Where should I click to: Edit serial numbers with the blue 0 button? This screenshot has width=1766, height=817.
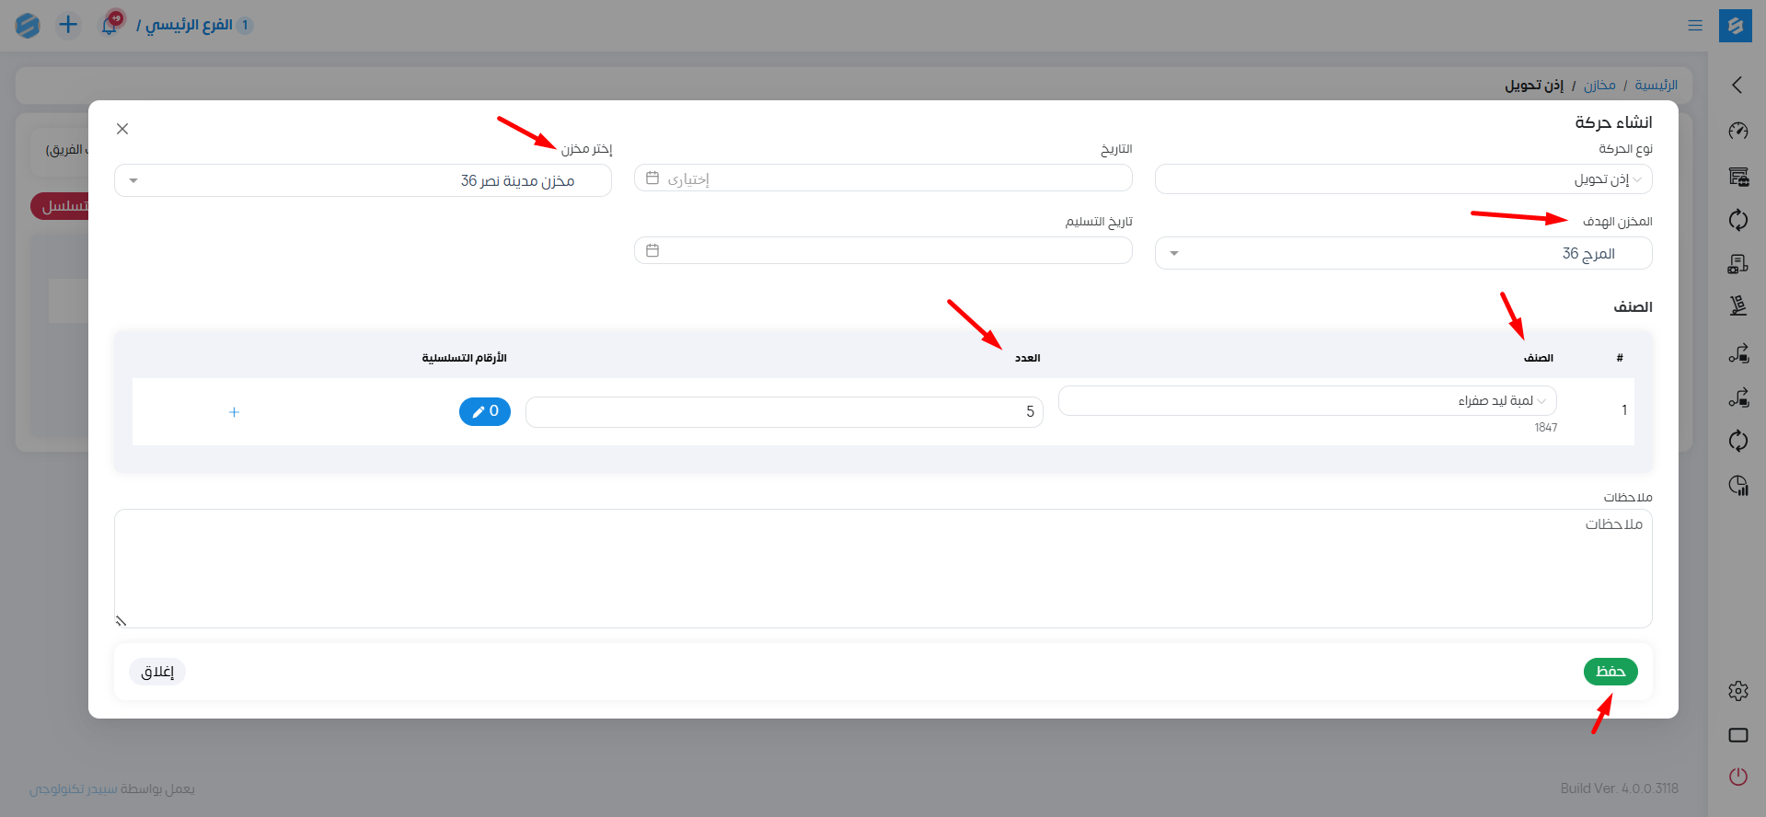pos(485,411)
